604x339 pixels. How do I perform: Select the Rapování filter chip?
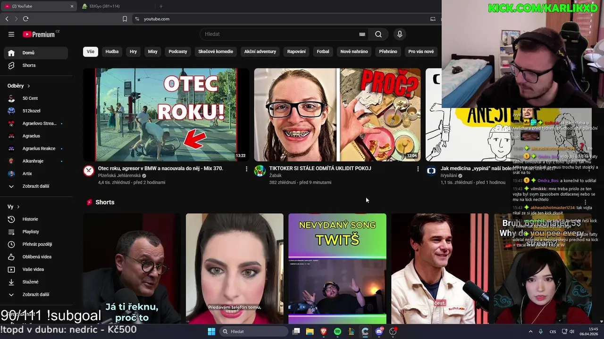296,52
